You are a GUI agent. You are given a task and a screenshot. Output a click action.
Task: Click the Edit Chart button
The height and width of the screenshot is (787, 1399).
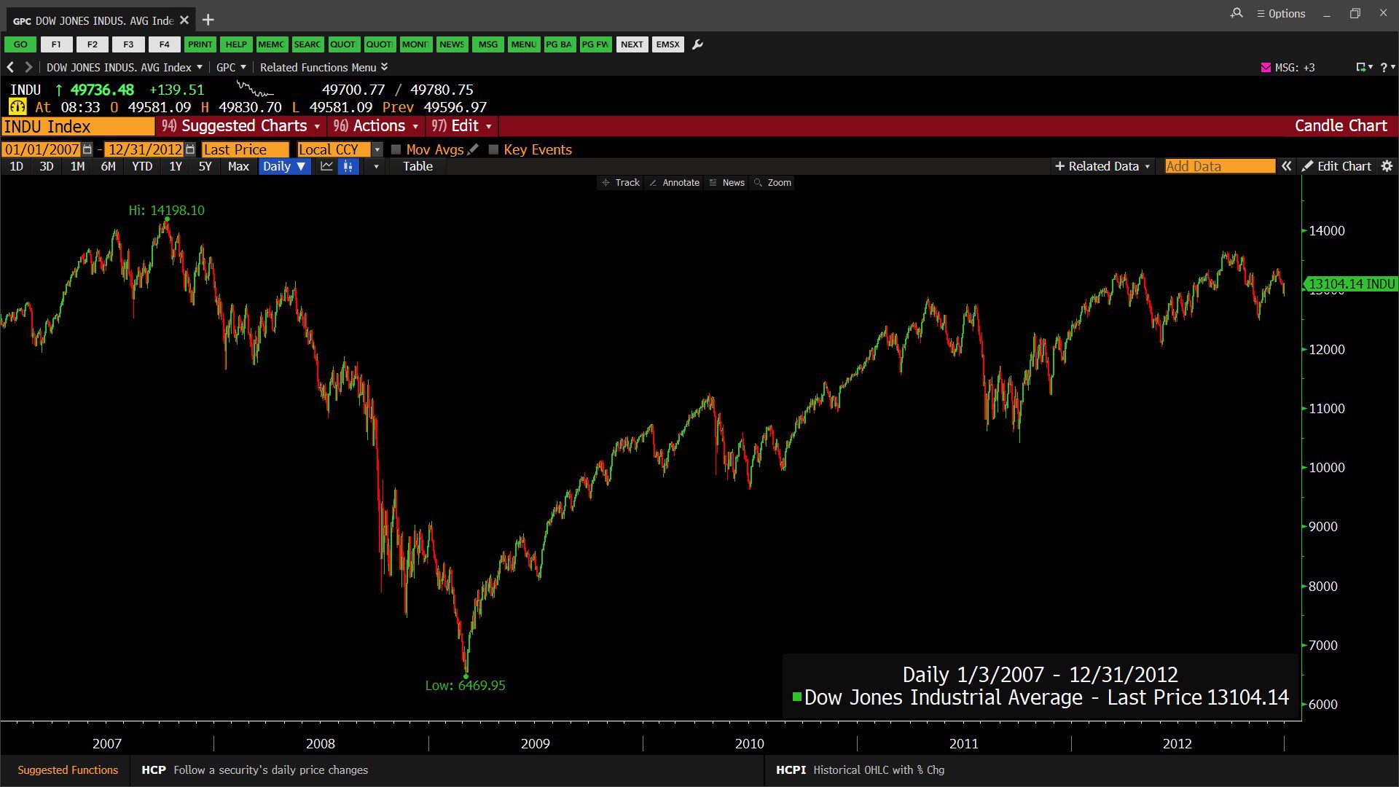click(x=1337, y=166)
